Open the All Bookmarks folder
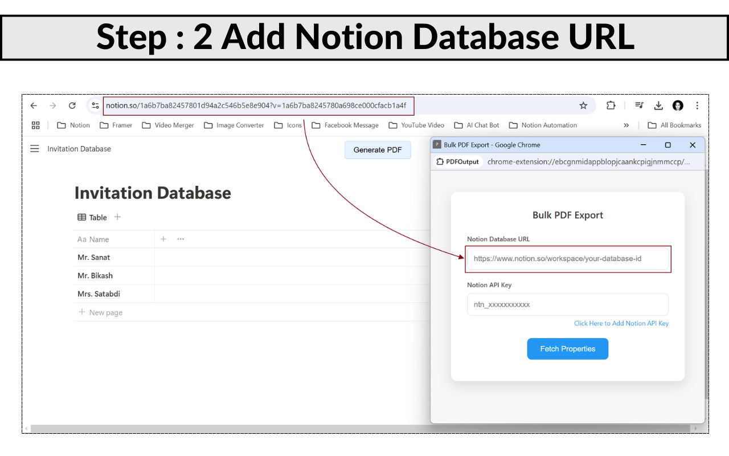 674,125
